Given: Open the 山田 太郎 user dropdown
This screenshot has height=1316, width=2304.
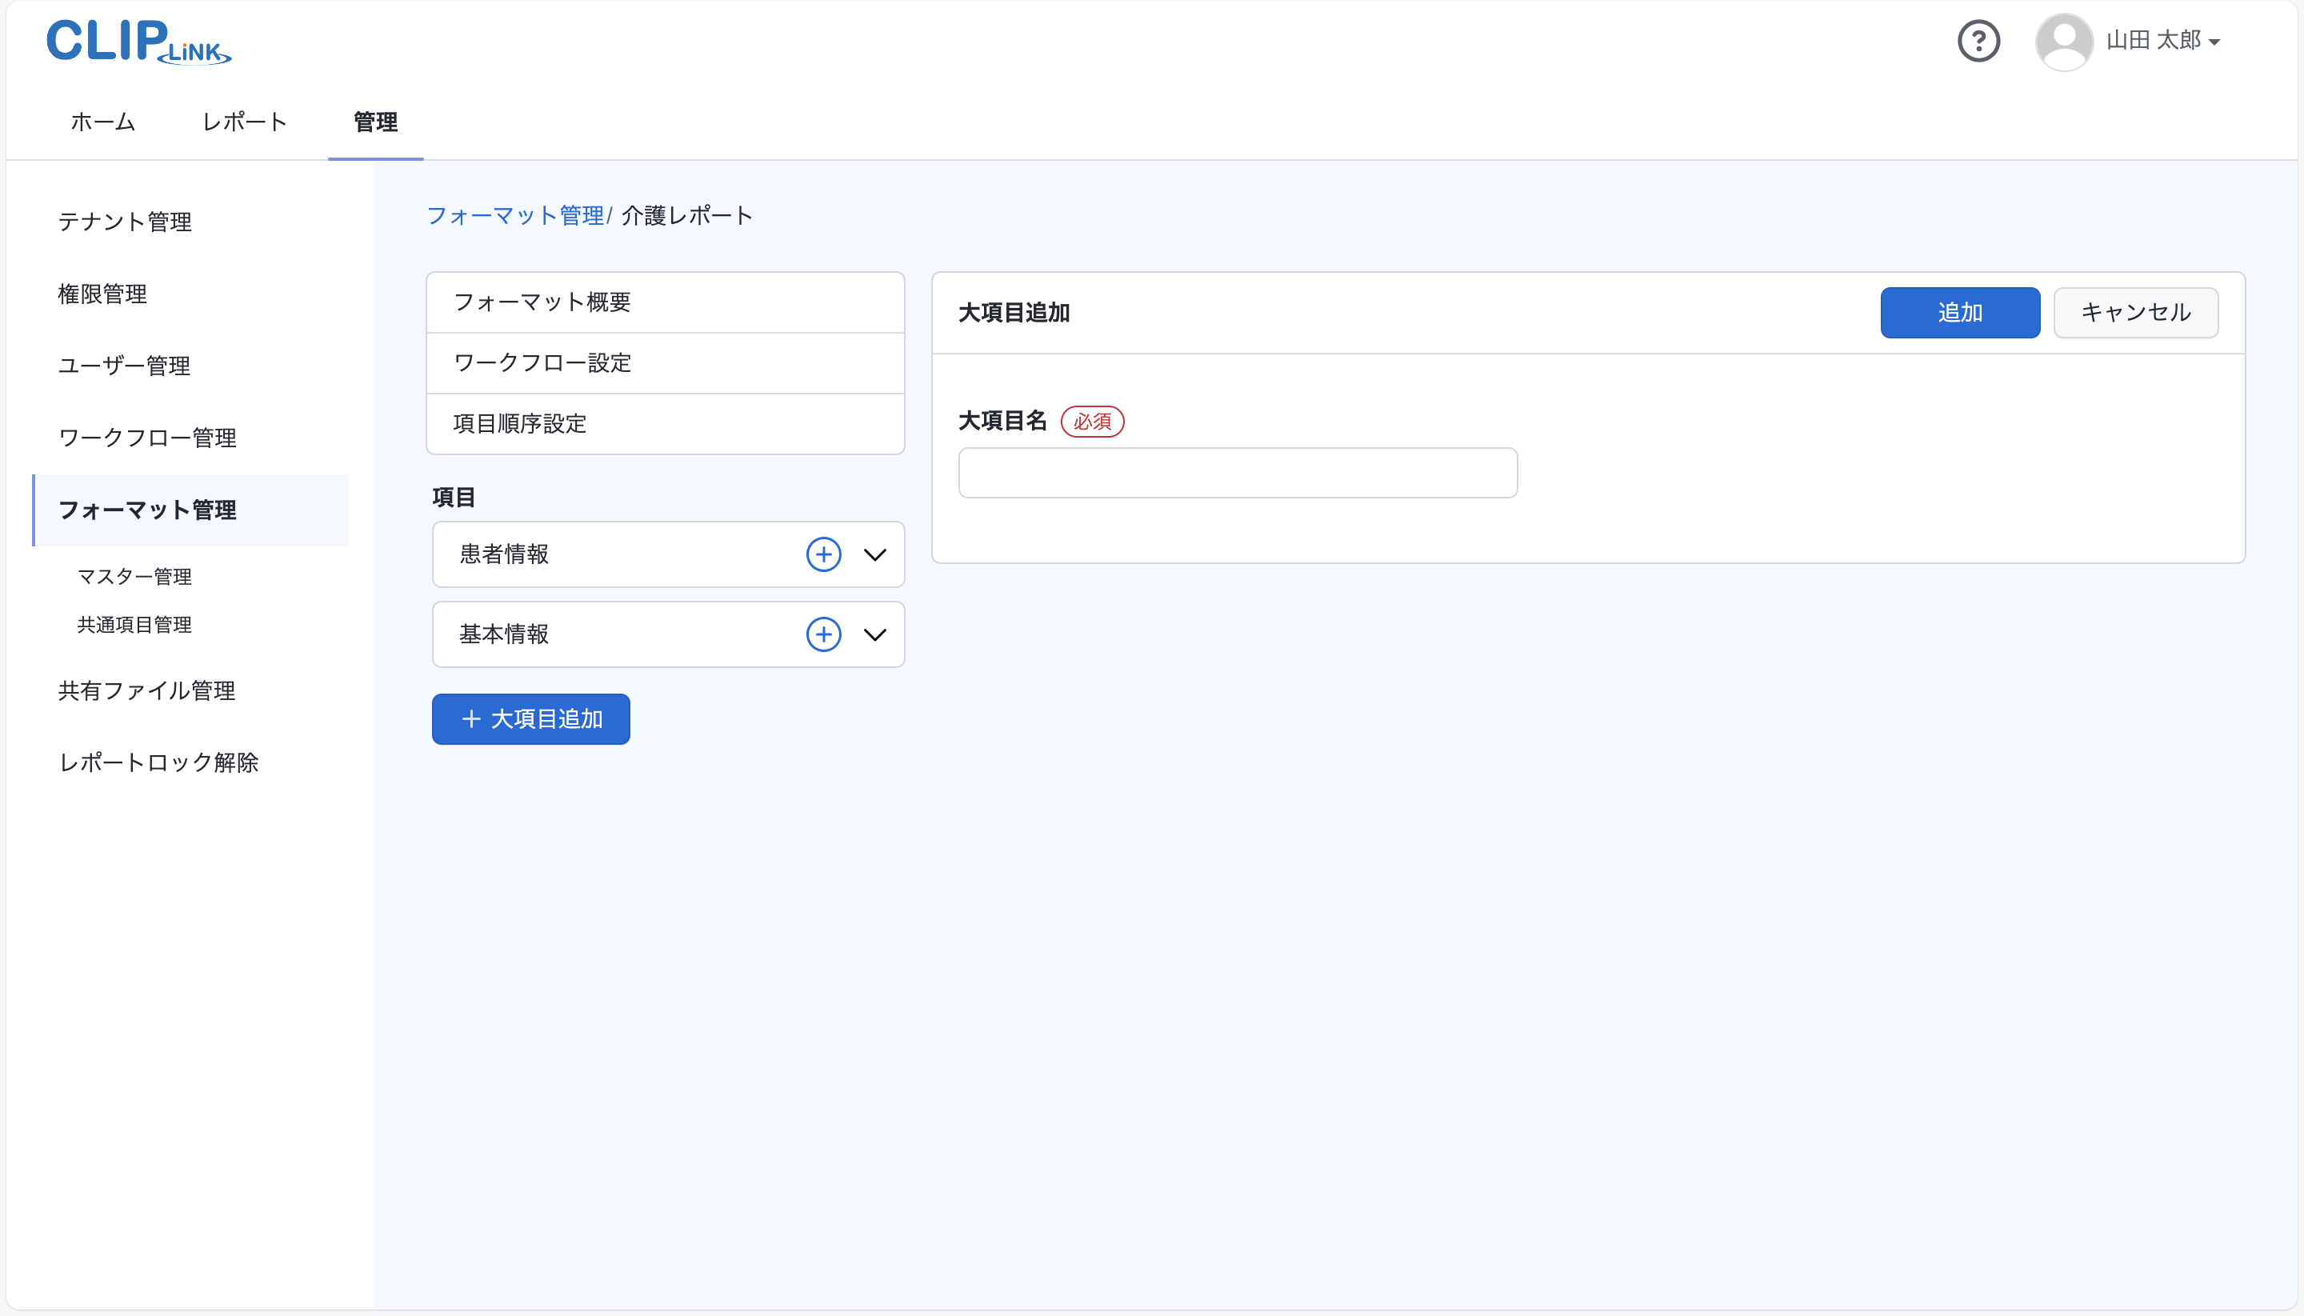Looking at the screenshot, I should (2163, 42).
